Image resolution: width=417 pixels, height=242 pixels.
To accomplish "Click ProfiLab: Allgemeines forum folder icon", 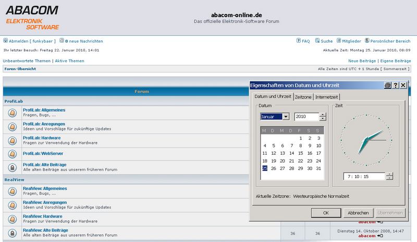I will pos(12,113).
